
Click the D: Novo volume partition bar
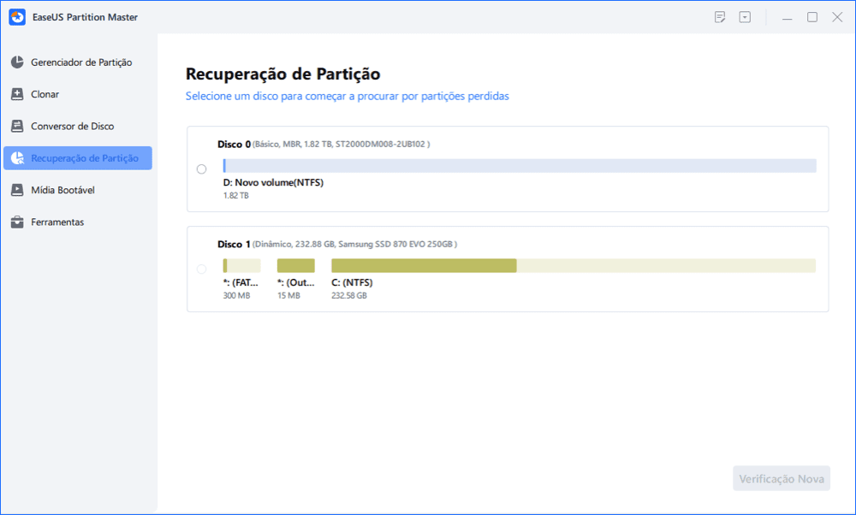pos(520,166)
